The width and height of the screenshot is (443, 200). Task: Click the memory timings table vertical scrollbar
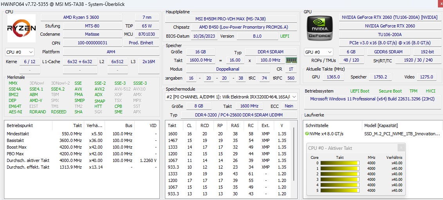[x=295, y=155]
